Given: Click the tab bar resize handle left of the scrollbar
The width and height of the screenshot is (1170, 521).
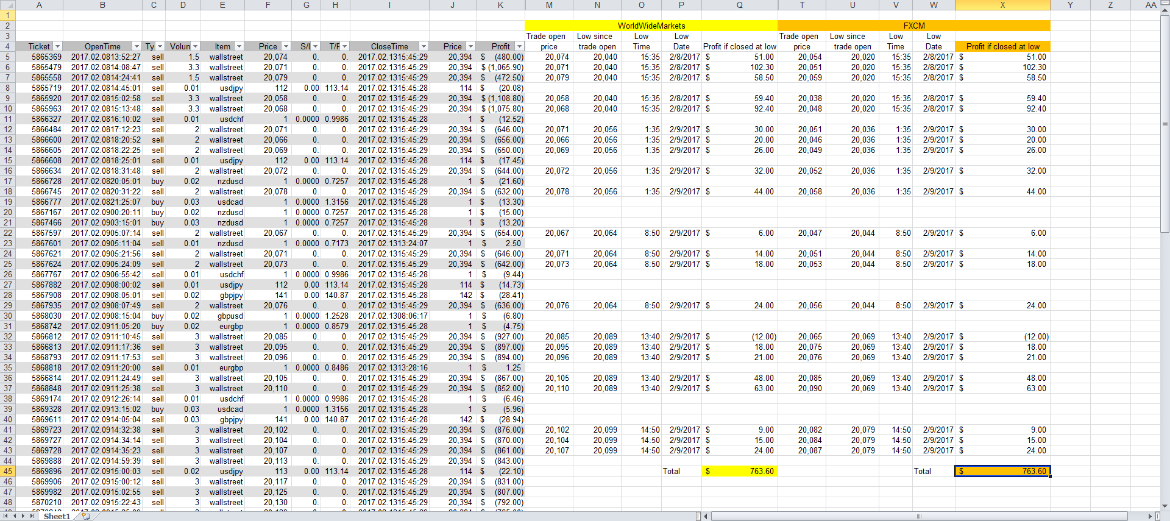Looking at the screenshot, I should click(x=698, y=516).
